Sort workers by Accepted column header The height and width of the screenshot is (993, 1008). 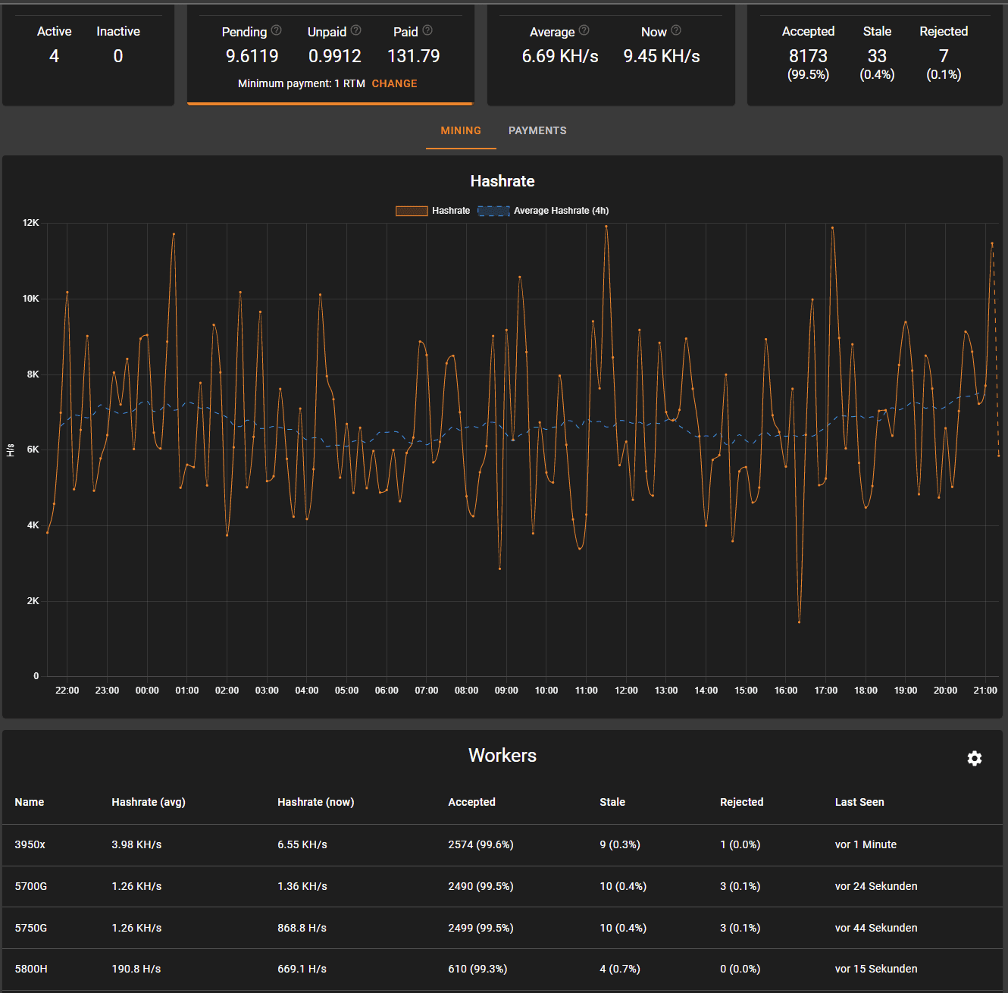click(x=471, y=802)
